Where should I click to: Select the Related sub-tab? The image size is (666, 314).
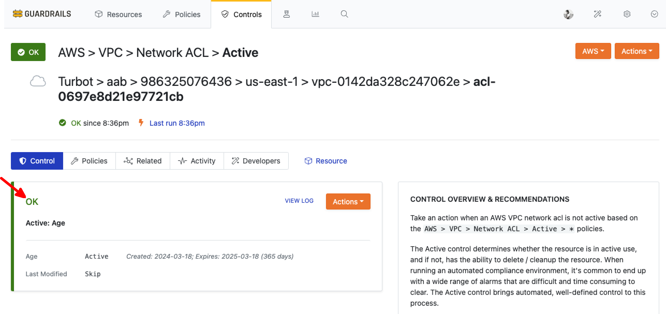[x=143, y=161]
